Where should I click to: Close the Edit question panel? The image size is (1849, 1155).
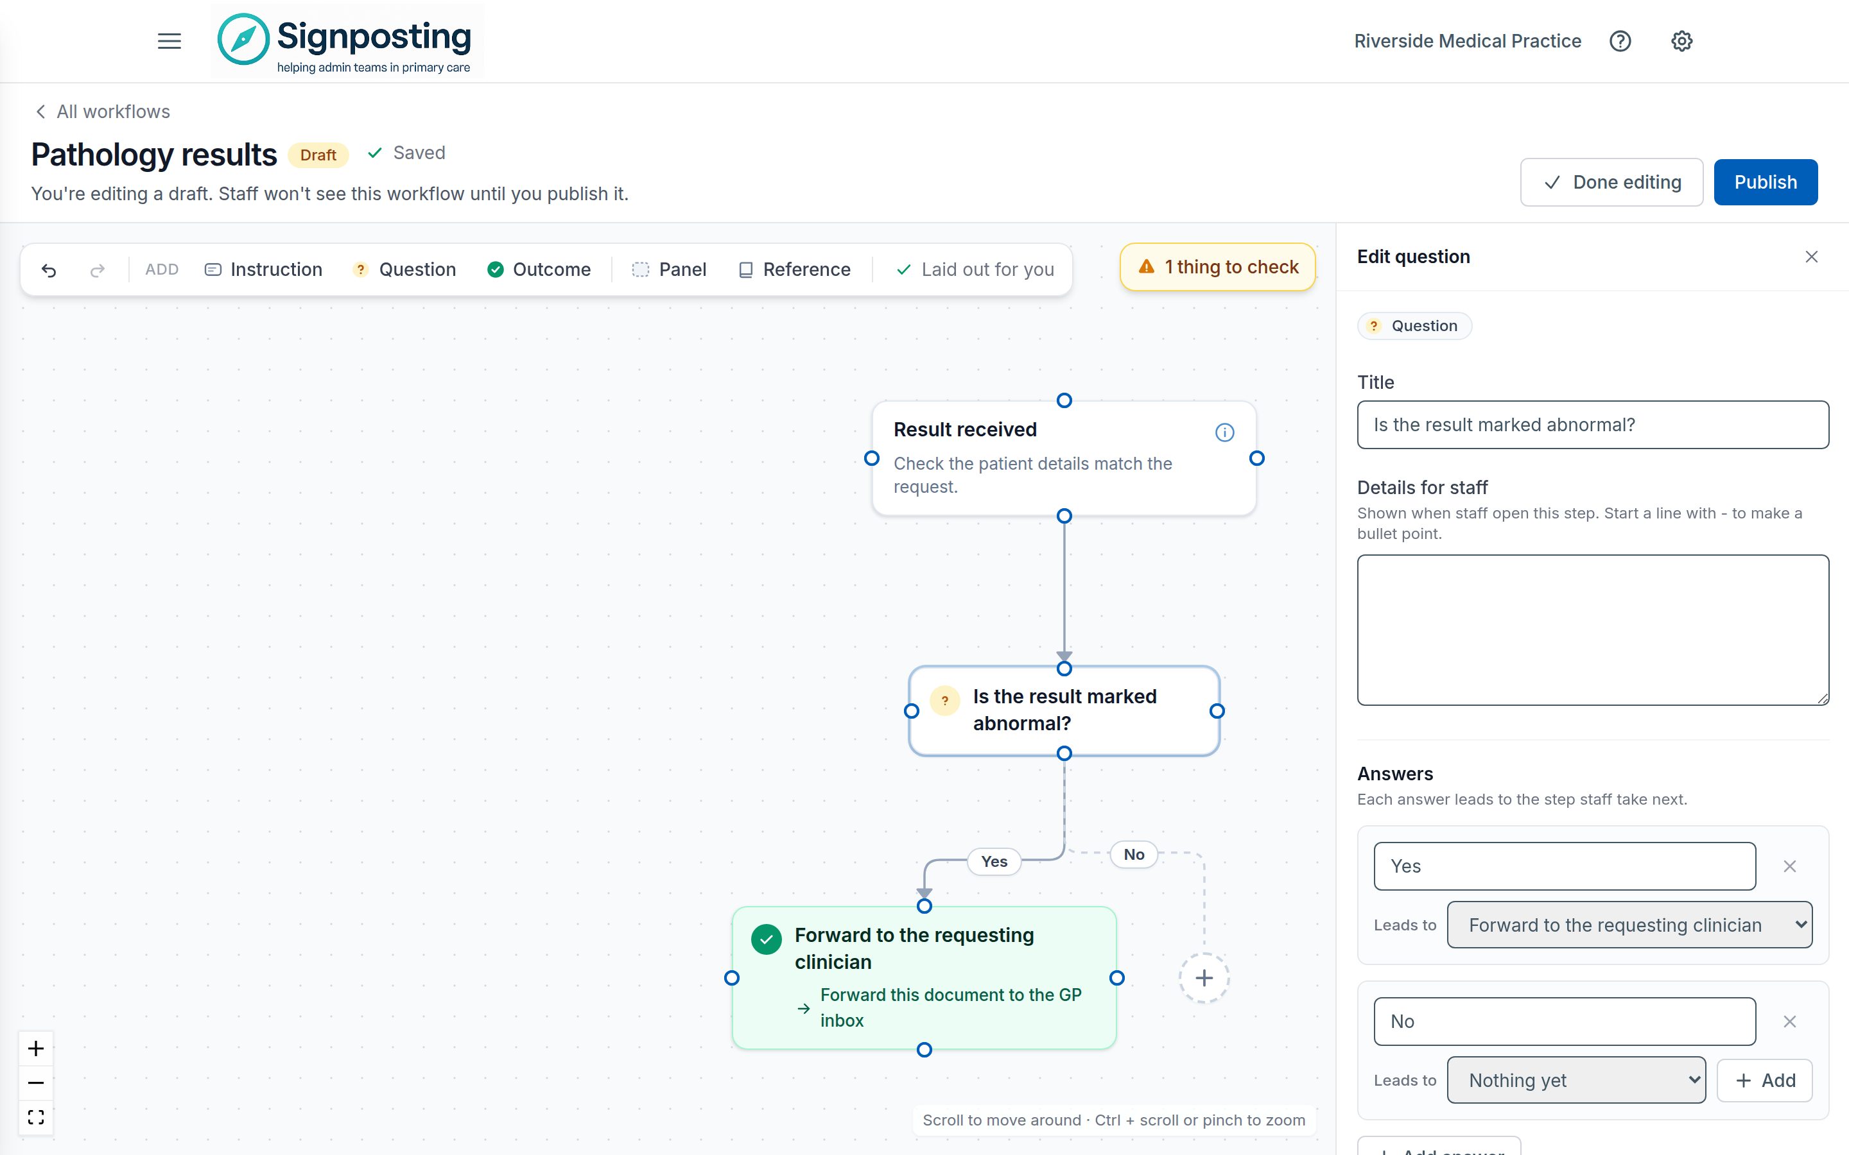1810,257
